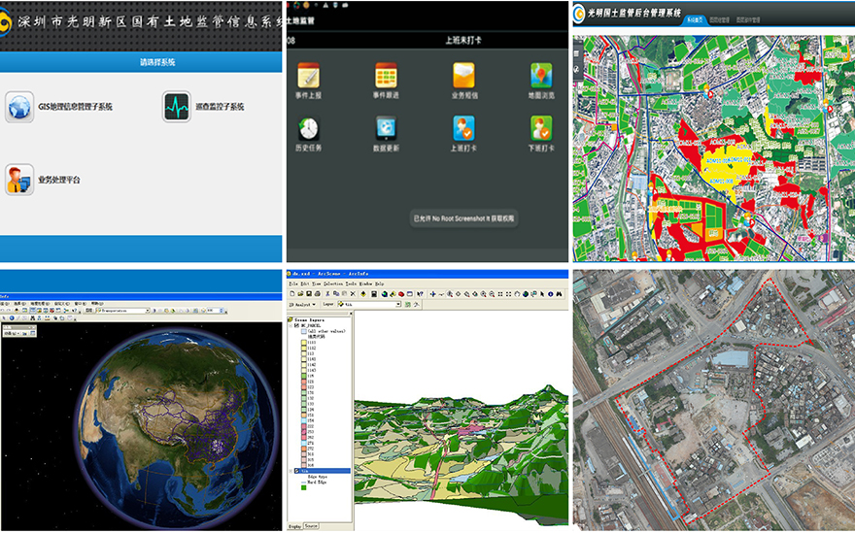Click 3D Analyst Create Contours icon
This screenshot has width=855, height=533.
[x=408, y=305]
